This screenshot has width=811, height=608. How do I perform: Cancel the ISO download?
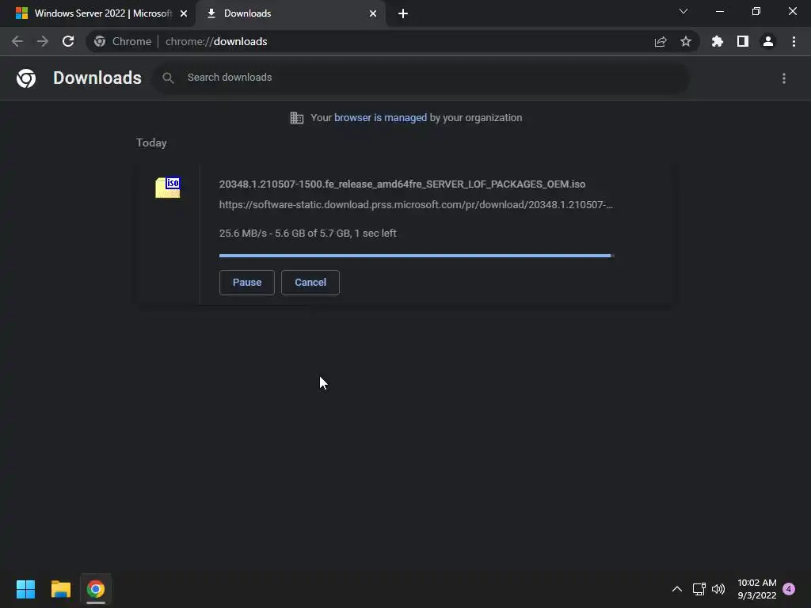click(x=310, y=283)
